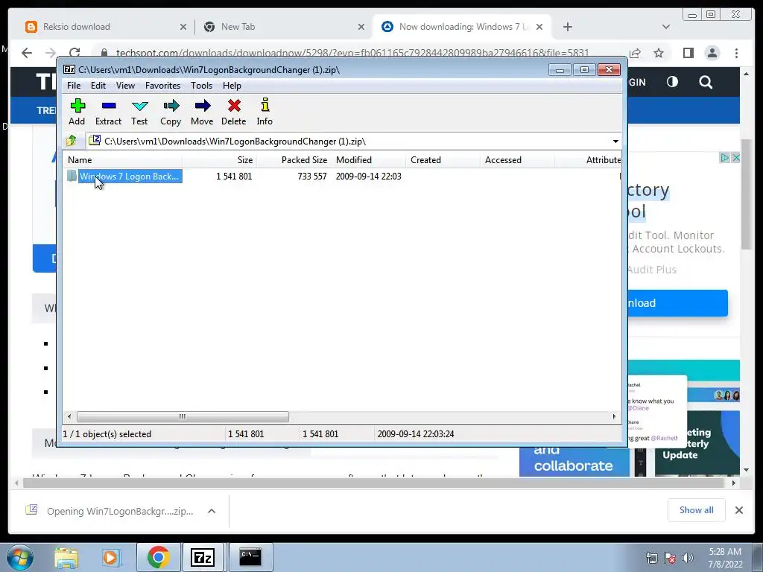This screenshot has height=572, width=763.
Task: Open the Chrome tab search dropdown
Action: [x=666, y=27]
